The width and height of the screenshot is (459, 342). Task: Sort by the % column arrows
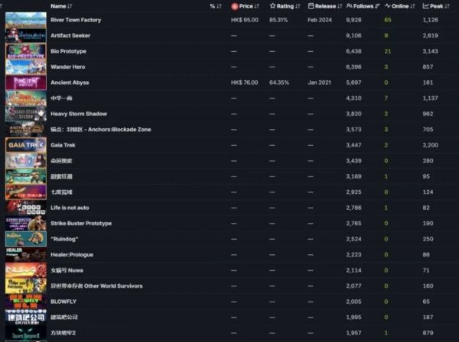[216, 6]
